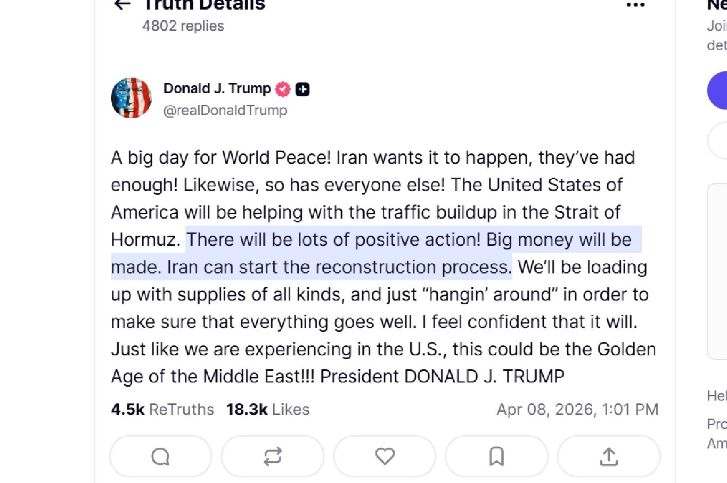View the 4.5k ReTruths list
The width and height of the screenshot is (727, 483).
click(162, 409)
